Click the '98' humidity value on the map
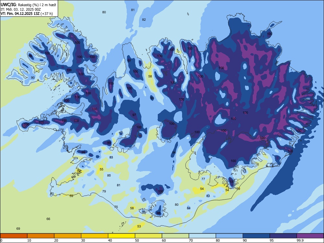 click(x=158, y=213)
